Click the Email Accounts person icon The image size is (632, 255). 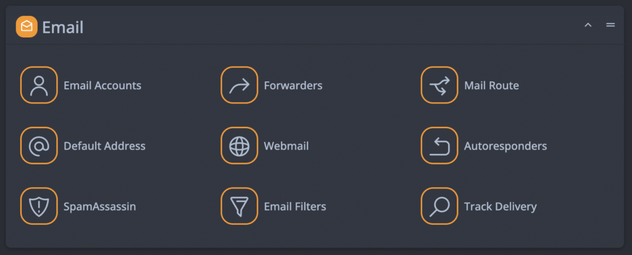pyautogui.click(x=39, y=85)
